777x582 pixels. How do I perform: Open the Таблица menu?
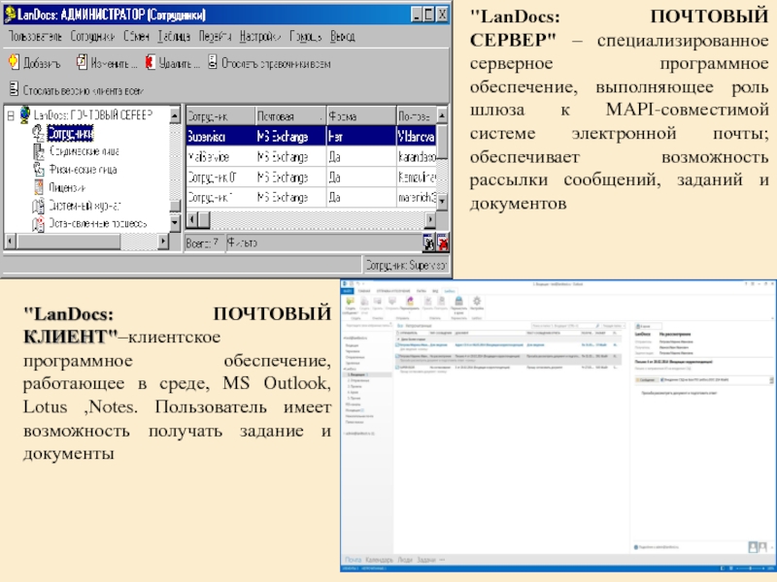click(174, 36)
